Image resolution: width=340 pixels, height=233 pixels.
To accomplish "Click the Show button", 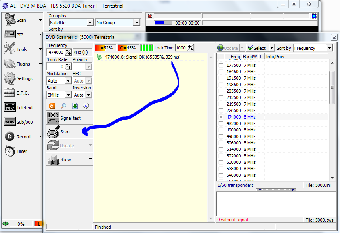I will (x=65, y=159).
